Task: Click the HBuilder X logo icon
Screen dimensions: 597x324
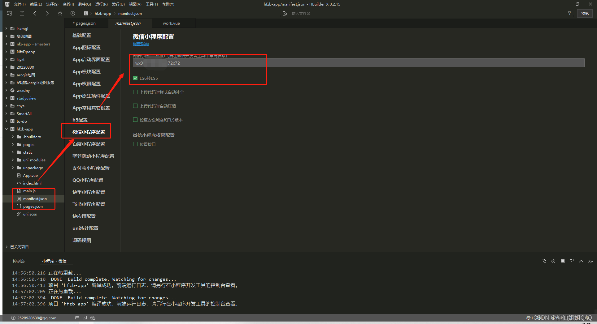Action: pos(7,4)
